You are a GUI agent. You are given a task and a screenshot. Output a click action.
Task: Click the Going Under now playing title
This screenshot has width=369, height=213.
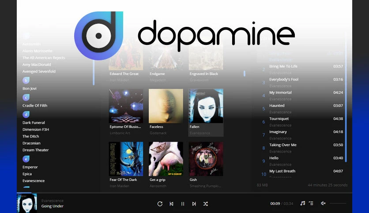point(52,206)
